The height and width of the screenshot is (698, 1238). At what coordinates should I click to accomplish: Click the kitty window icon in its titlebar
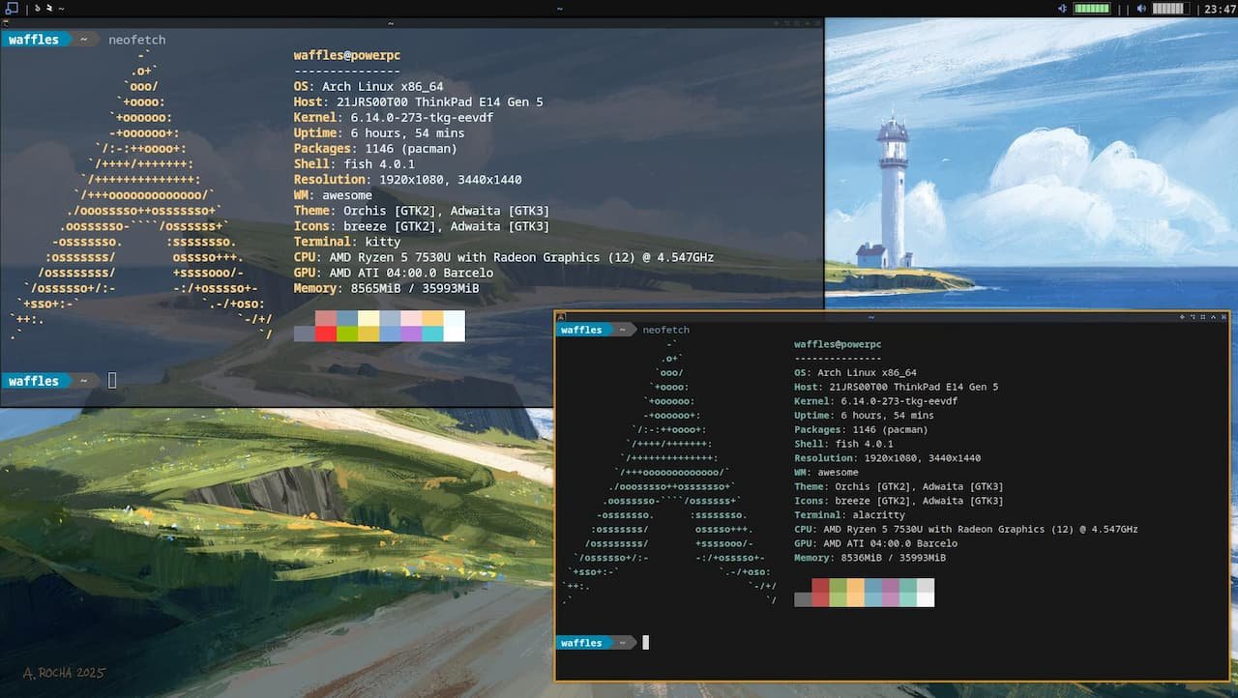point(6,23)
